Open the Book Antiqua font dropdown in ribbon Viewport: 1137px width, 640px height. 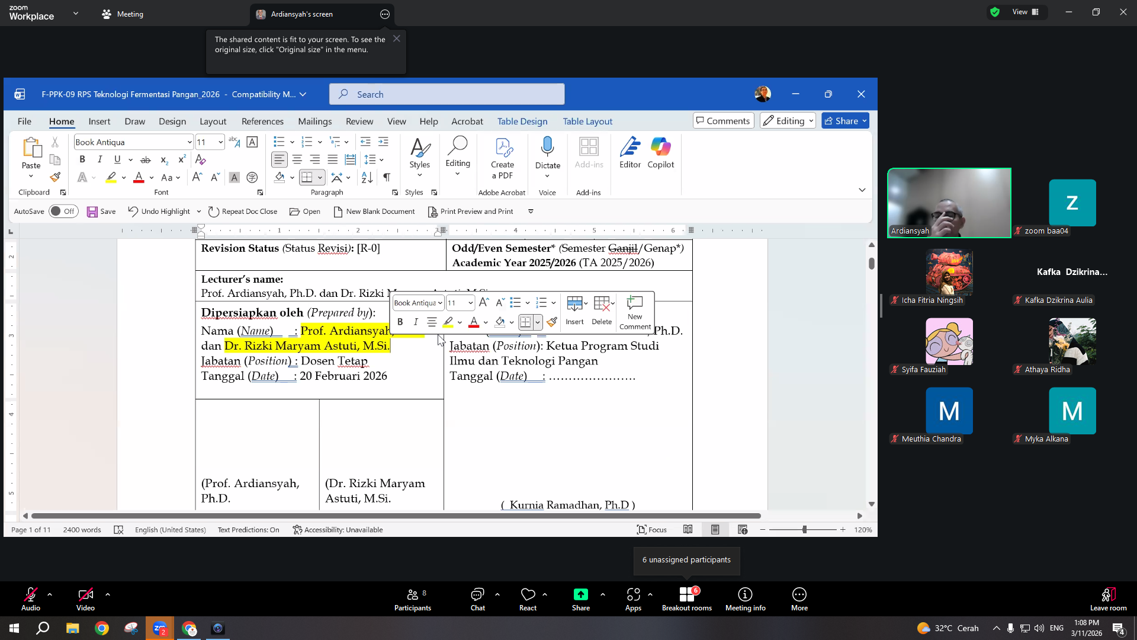(189, 142)
